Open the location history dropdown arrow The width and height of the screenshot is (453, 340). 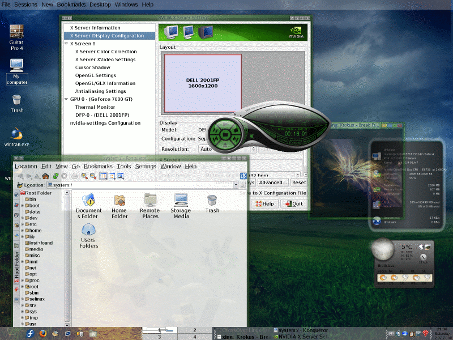236,185
